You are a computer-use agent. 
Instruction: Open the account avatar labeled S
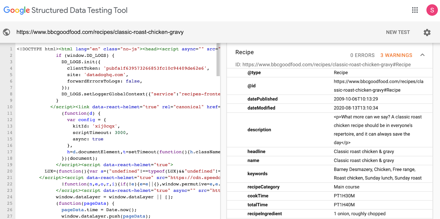(x=432, y=10)
